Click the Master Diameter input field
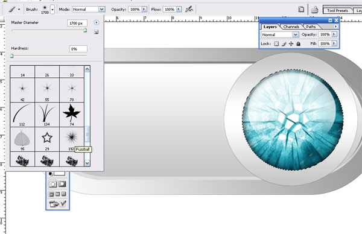Screen dimensions: 362x234 [x=77, y=23]
